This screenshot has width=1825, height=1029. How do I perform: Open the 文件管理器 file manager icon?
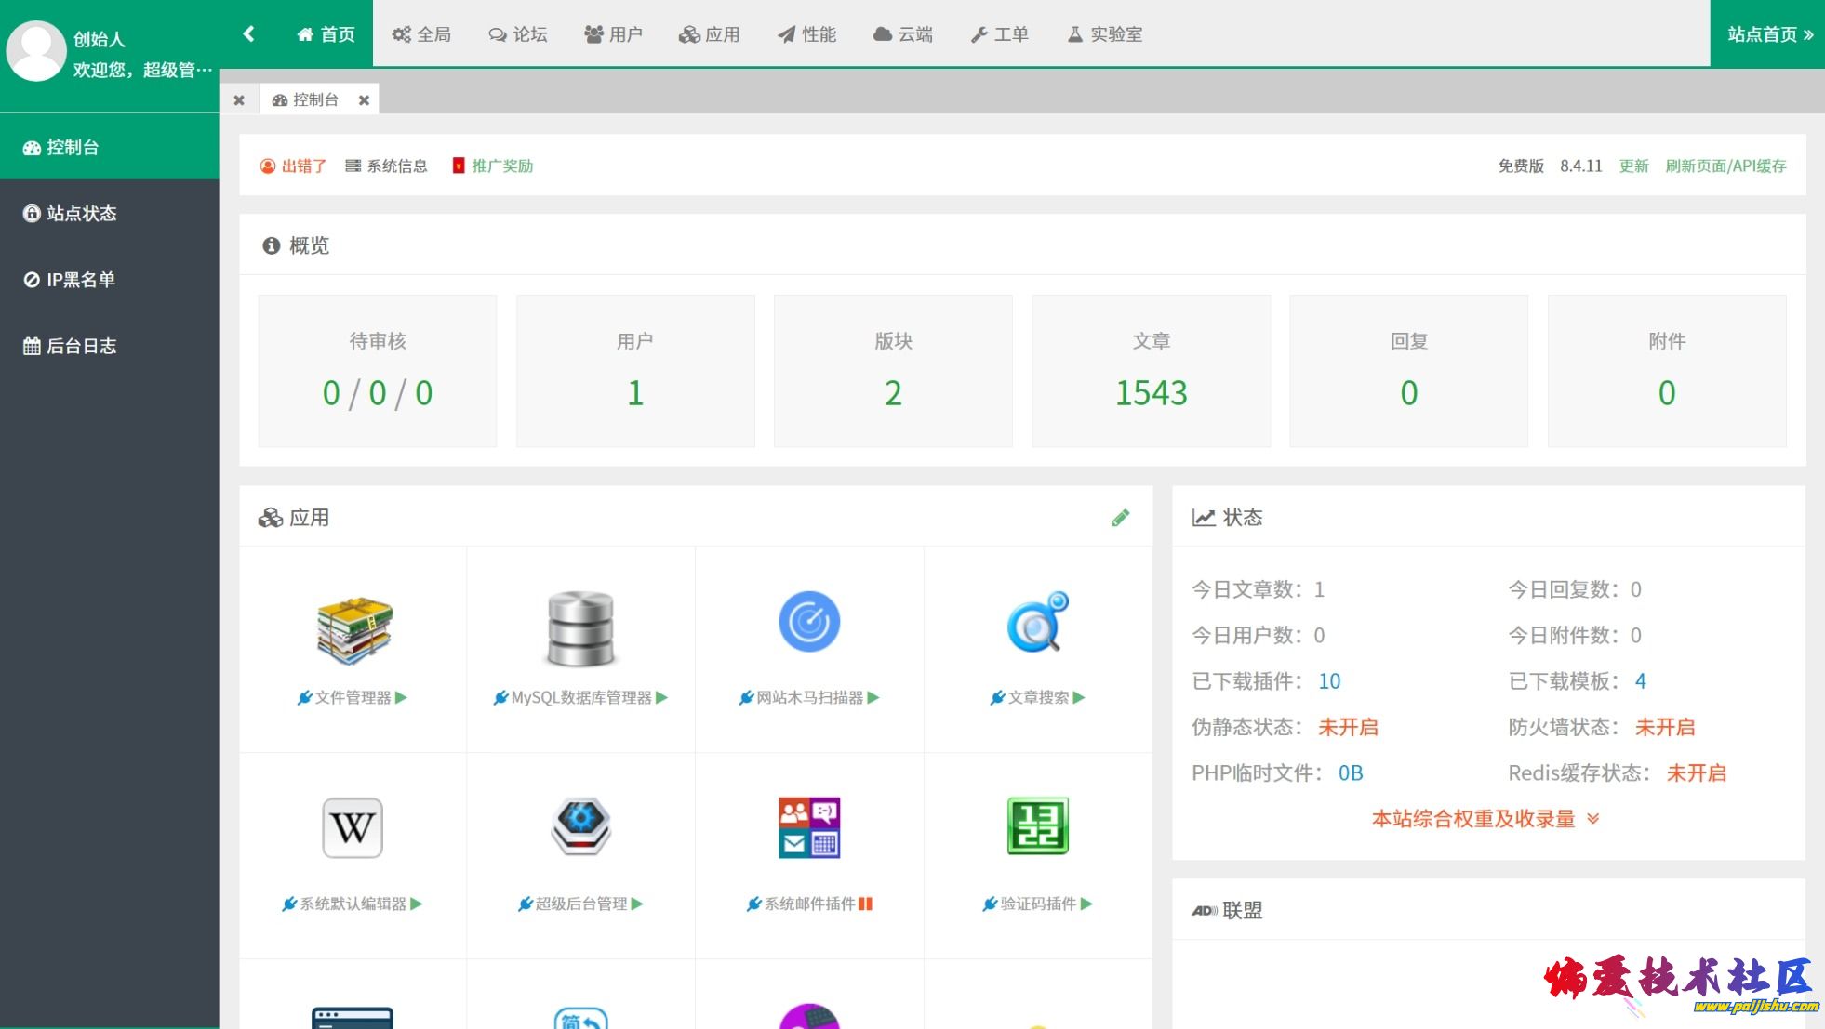click(353, 631)
